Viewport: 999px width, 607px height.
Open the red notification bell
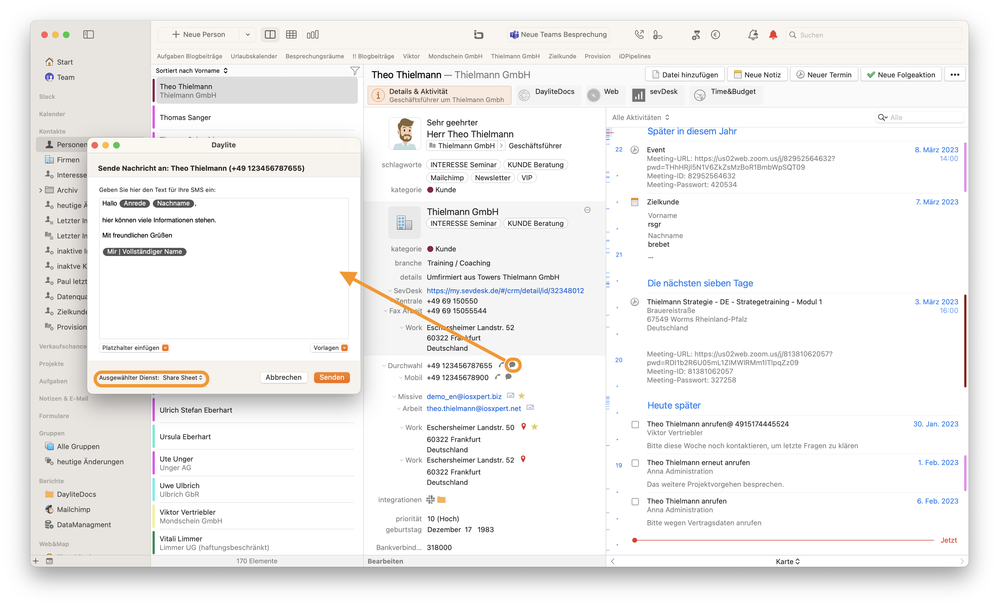(x=773, y=35)
